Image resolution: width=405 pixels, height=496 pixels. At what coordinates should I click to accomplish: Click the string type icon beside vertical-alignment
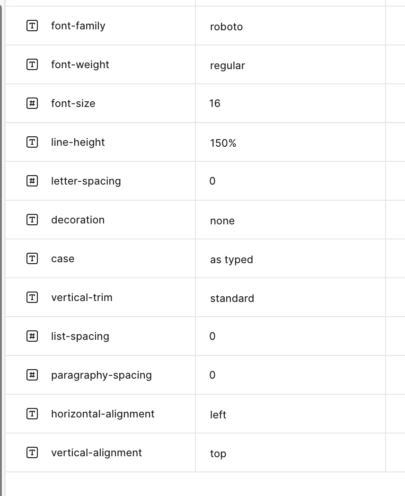[32, 452]
